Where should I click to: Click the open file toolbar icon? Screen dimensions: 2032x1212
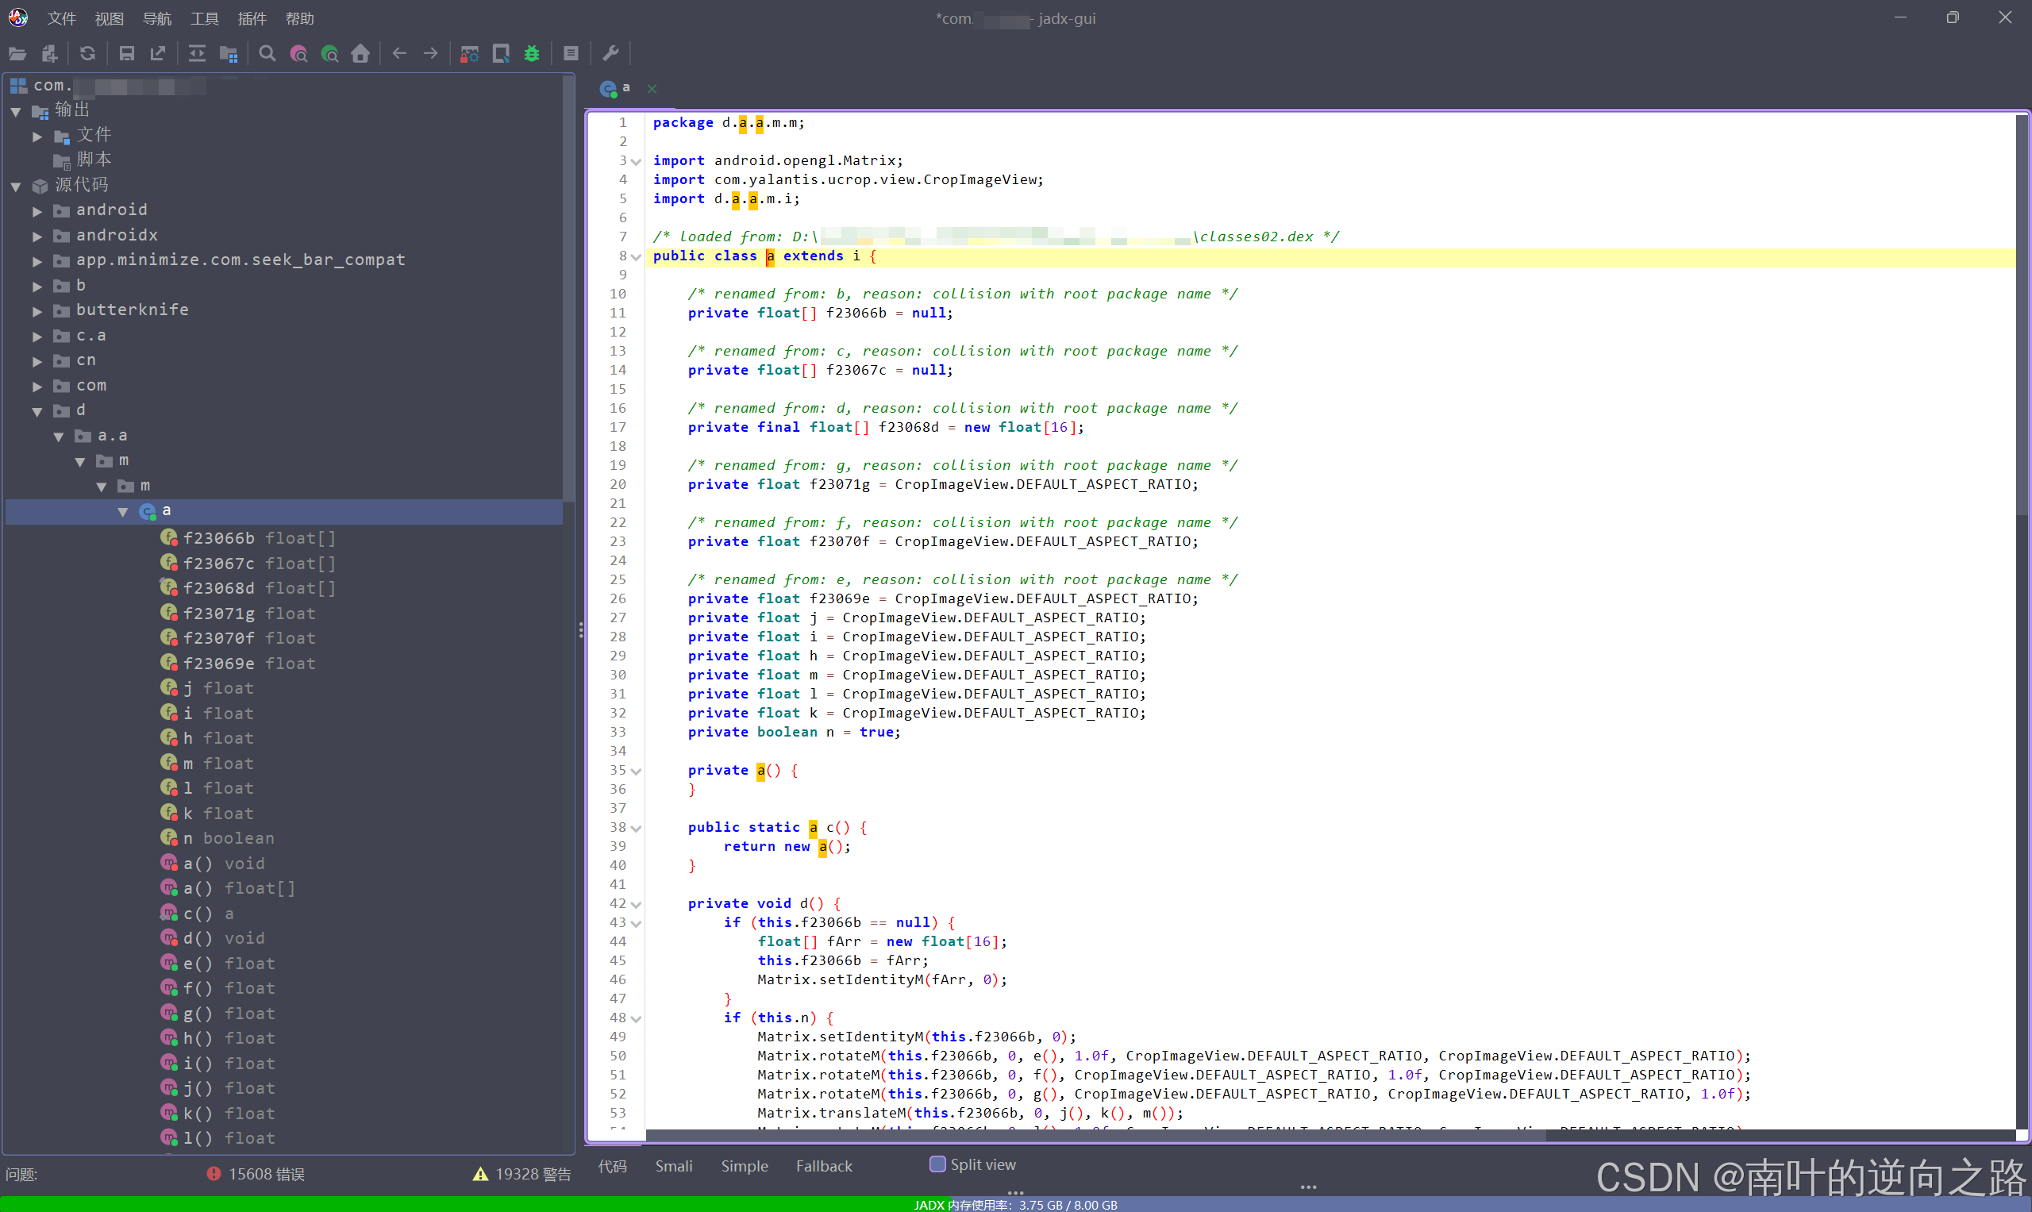[x=17, y=54]
